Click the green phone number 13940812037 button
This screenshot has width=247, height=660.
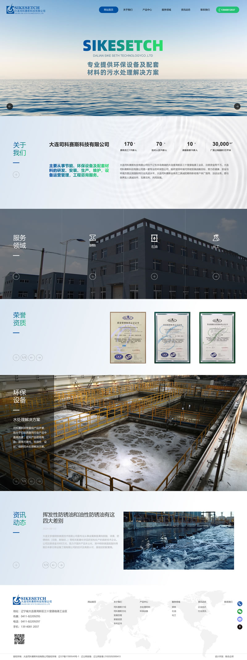pyautogui.click(x=228, y=10)
